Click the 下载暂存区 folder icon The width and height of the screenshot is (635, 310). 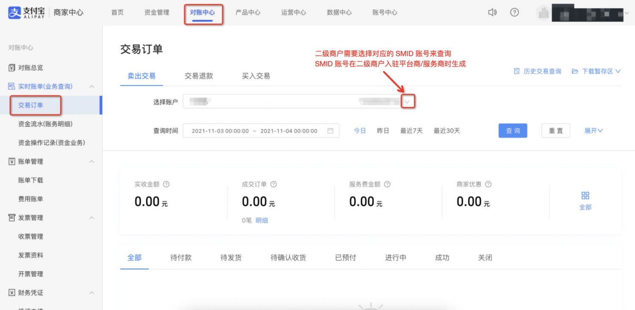point(575,71)
